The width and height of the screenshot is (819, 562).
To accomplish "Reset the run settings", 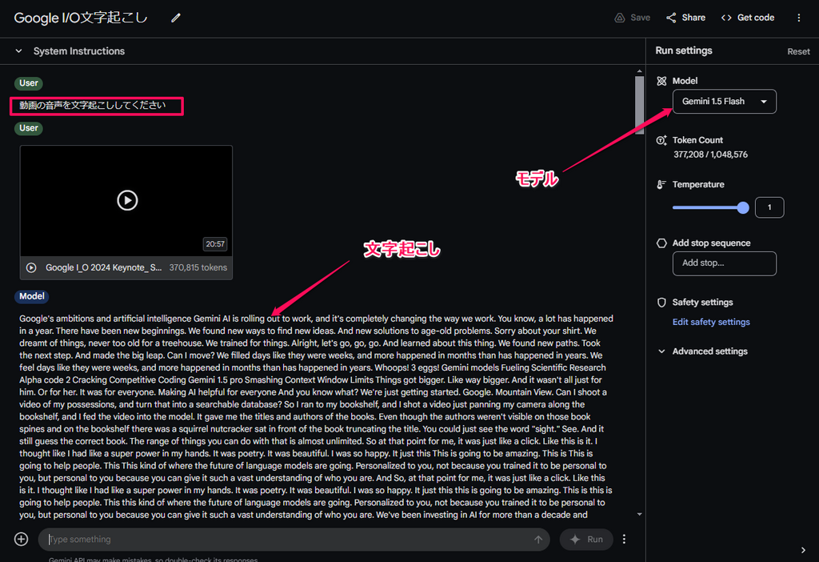I will click(798, 51).
